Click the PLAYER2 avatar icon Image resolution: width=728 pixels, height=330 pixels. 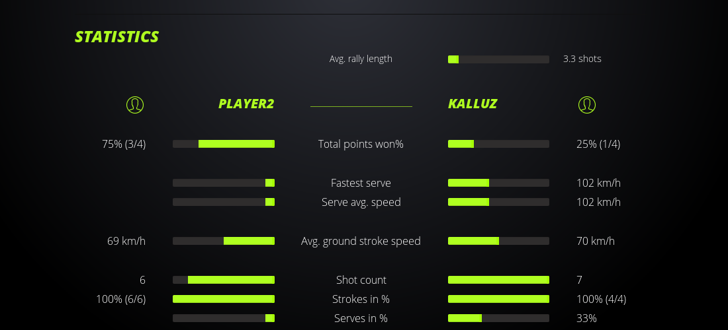tap(135, 104)
